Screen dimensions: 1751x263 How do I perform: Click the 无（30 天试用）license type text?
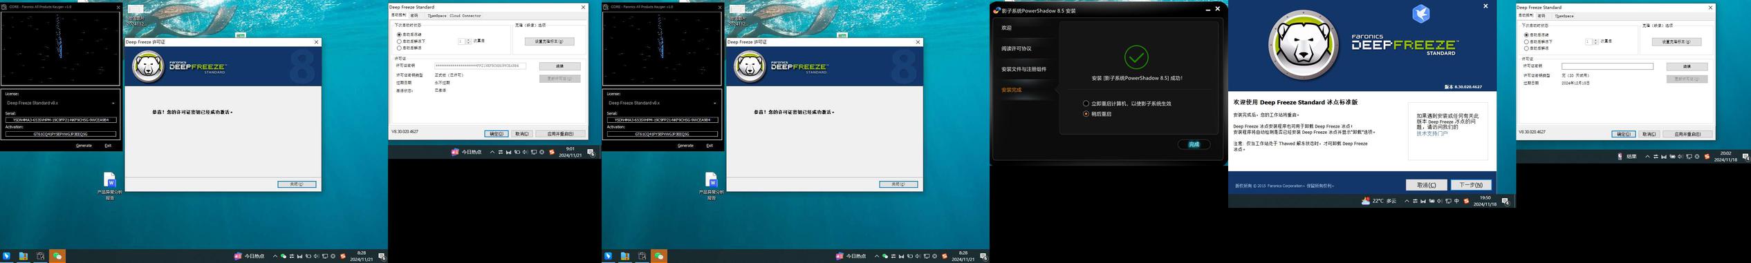tap(1575, 75)
